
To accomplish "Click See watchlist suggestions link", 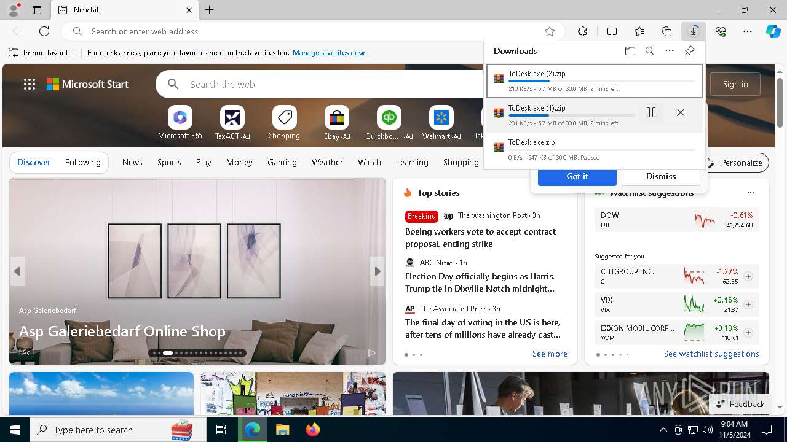I will coord(711,354).
